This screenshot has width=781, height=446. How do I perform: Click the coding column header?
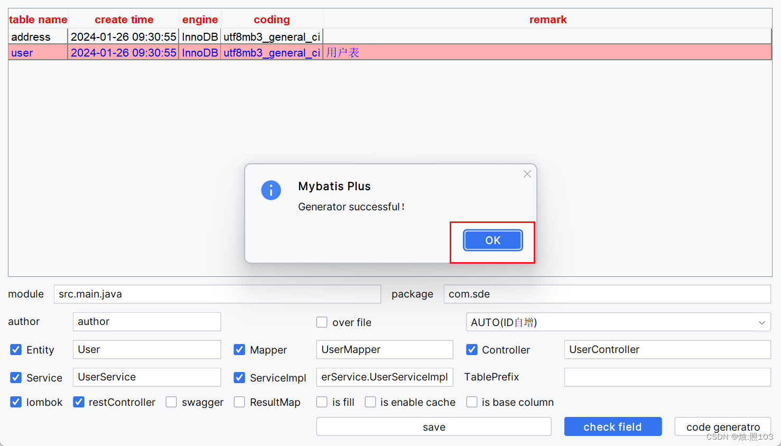point(272,20)
